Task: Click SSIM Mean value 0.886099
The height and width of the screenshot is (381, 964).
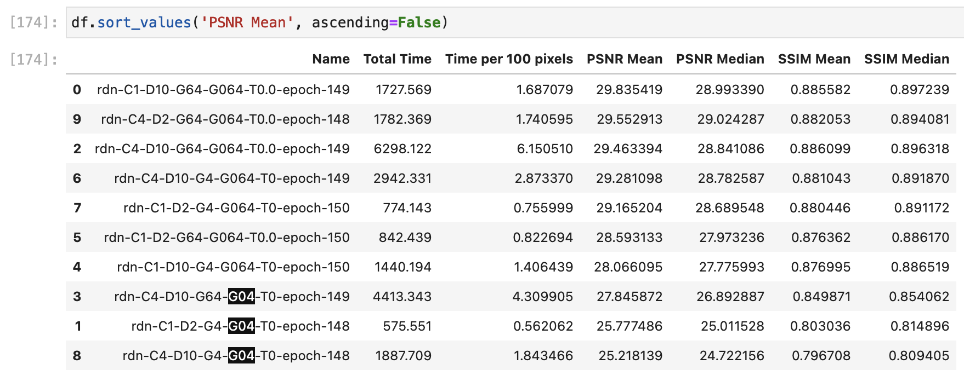Action: click(x=820, y=149)
